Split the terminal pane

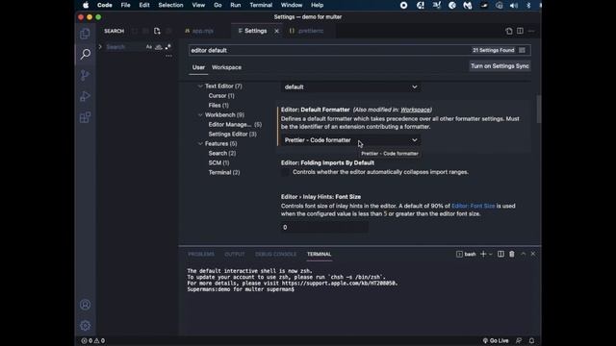(x=500, y=254)
